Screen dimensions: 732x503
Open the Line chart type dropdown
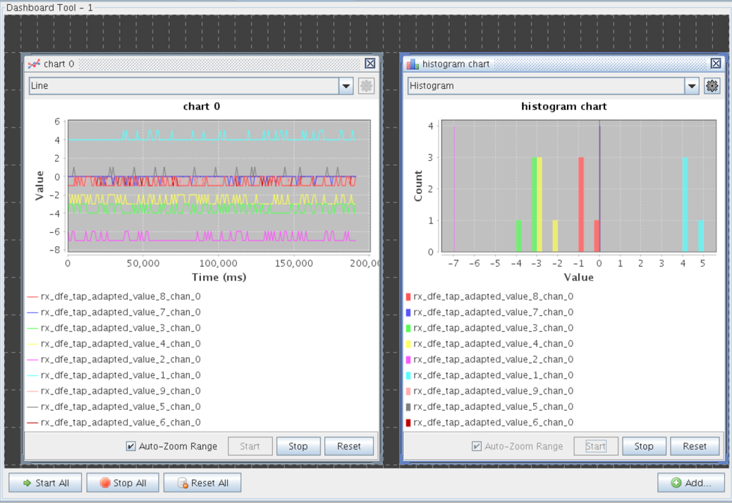pos(346,86)
